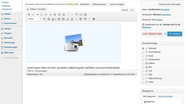
Task: Click In den Papierkorb legen link
Action: coord(152,34)
